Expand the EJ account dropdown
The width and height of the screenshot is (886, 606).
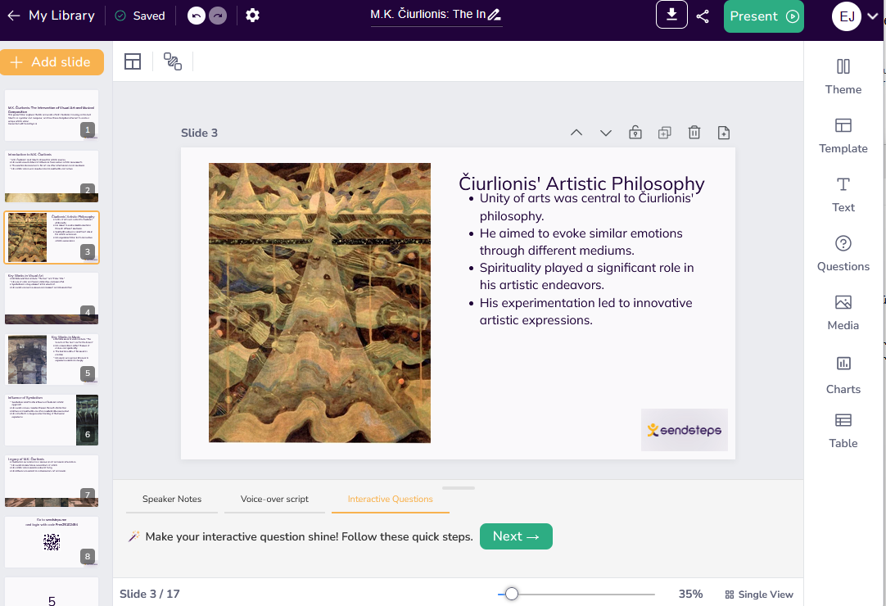[x=872, y=16]
